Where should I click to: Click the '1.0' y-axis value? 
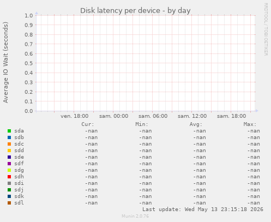(29, 15)
